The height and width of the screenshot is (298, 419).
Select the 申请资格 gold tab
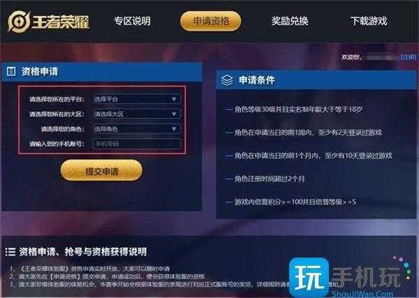point(211,21)
